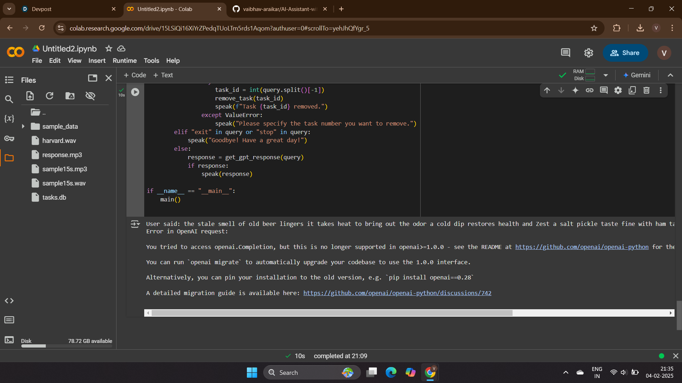Open the openai-python discussions/742 link

tap(397, 293)
